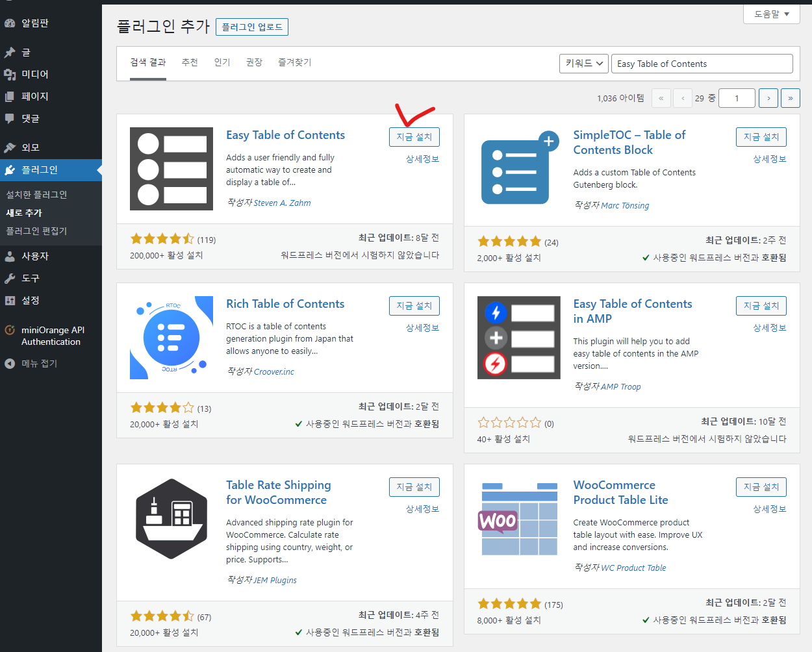Open author link Croover.inc
Viewport: 812px width, 652px height.
click(x=273, y=372)
